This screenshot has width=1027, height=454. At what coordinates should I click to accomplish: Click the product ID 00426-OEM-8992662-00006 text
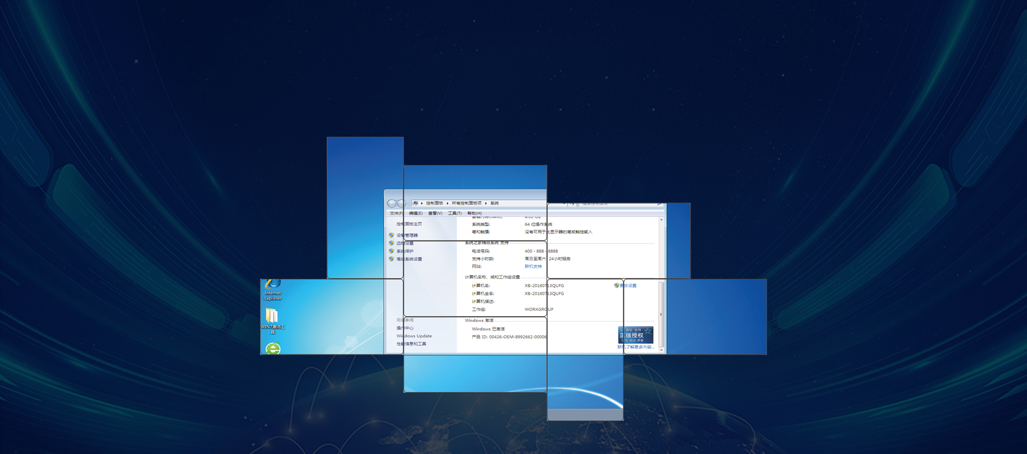(x=518, y=337)
